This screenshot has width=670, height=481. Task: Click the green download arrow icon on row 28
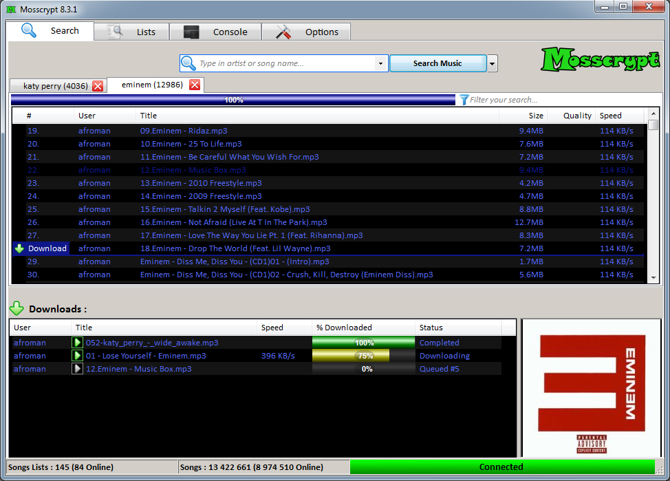[x=19, y=248]
